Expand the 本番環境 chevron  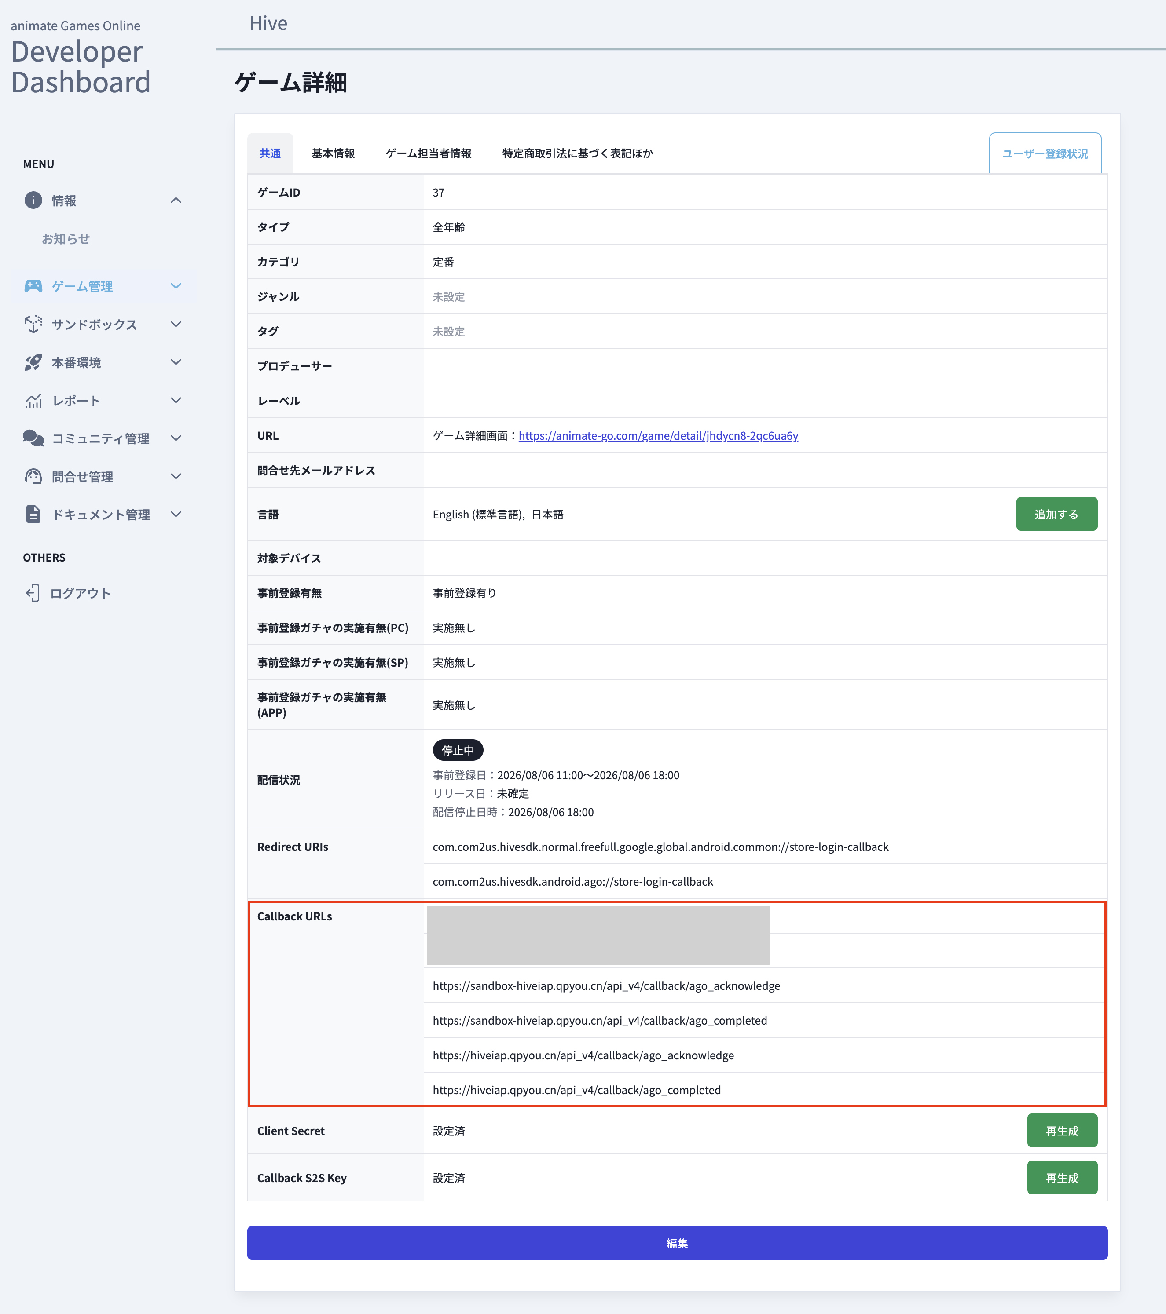[176, 362]
